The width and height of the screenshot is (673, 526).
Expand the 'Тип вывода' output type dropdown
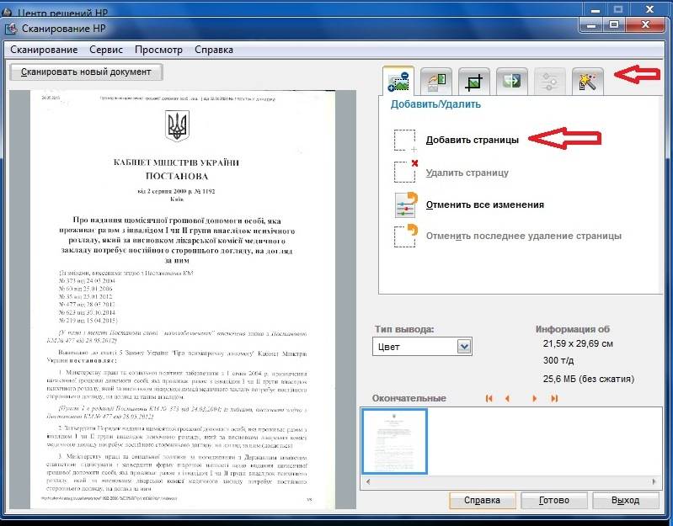click(x=462, y=347)
